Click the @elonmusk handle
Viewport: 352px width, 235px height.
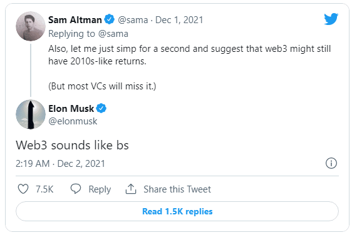pyautogui.click(x=73, y=121)
